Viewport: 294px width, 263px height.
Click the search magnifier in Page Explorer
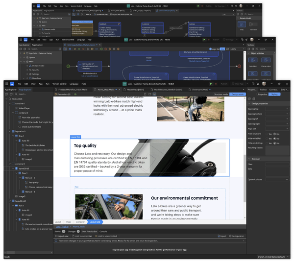[16, 94]
